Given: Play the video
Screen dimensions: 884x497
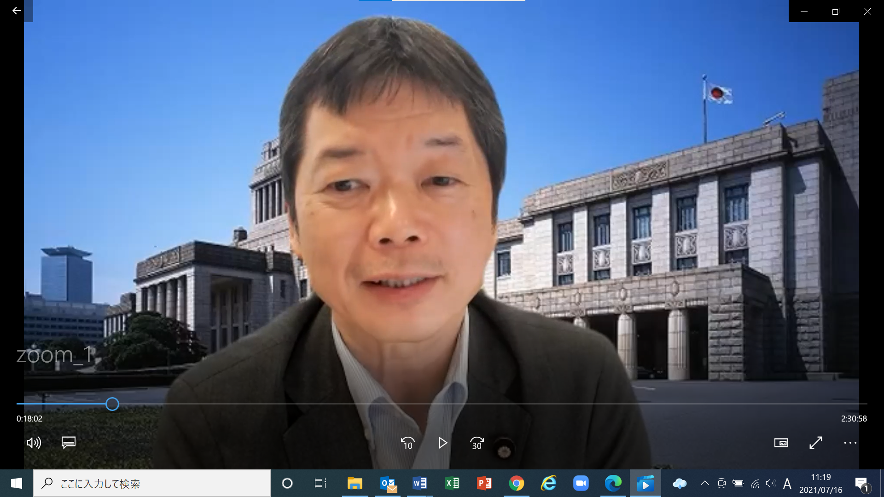Looking at the screenshot, I should pos(442,443).
